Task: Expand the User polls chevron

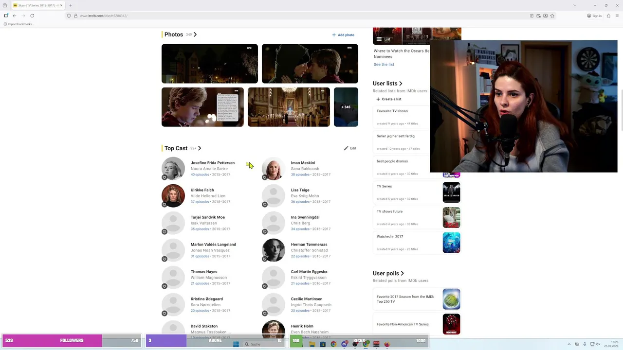Action: [402, 274]
